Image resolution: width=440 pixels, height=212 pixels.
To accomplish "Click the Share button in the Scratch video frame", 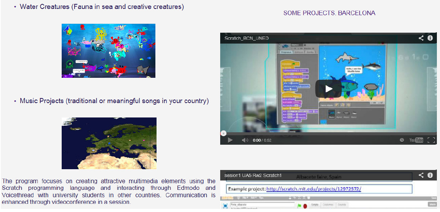I will (432, 205).
